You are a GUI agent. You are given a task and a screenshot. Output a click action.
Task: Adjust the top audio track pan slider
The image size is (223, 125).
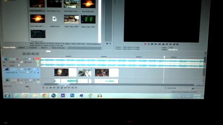click(19, 65)
